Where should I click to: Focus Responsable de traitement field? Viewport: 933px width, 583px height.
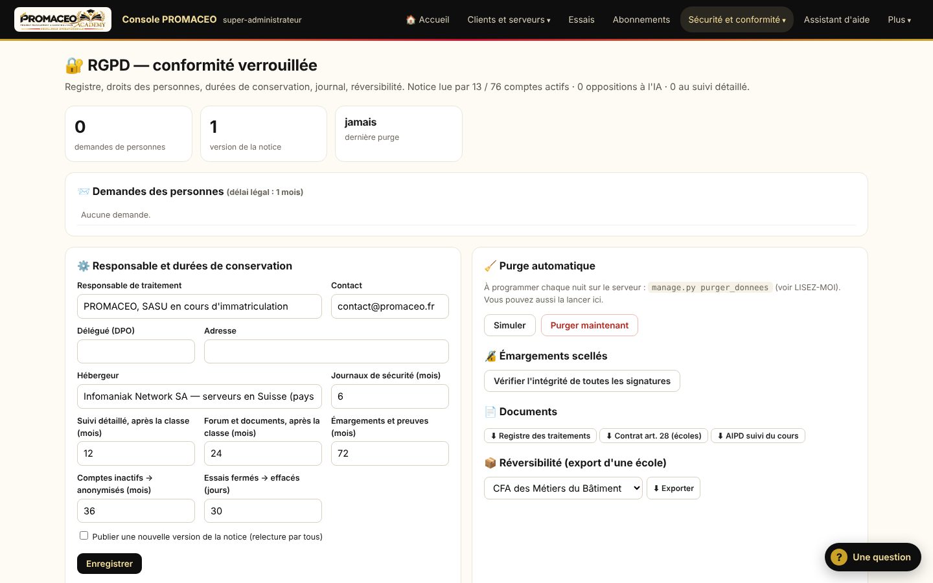200,306
